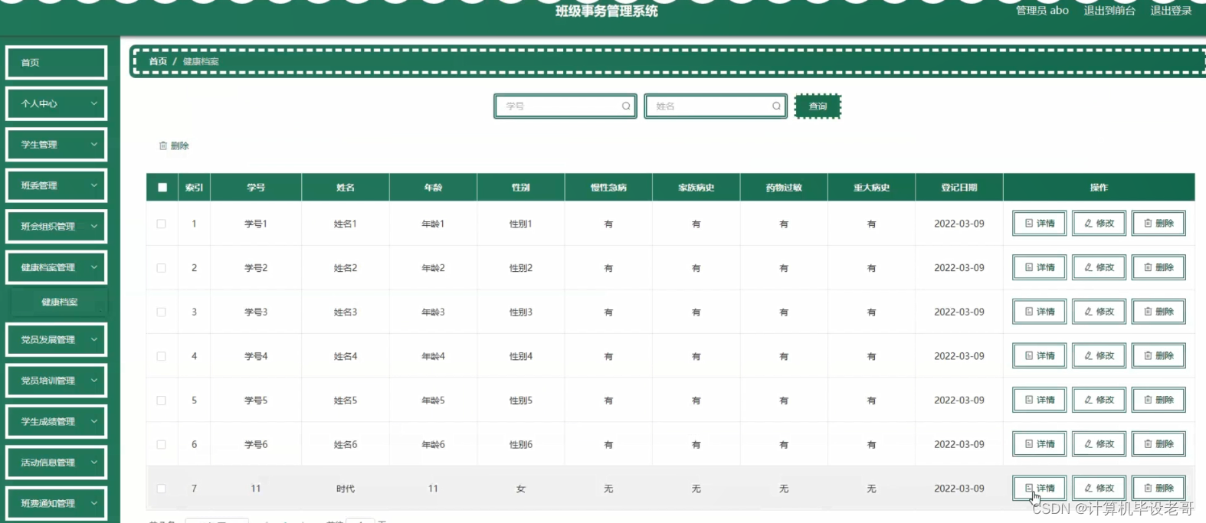Toggle select-all checkbox in table header
Viewport: 1206px width, 523px height.
click(162, 188)
